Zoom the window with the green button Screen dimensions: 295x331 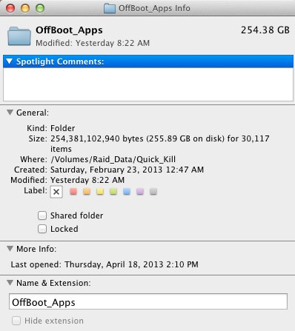(x=40, y=8)
